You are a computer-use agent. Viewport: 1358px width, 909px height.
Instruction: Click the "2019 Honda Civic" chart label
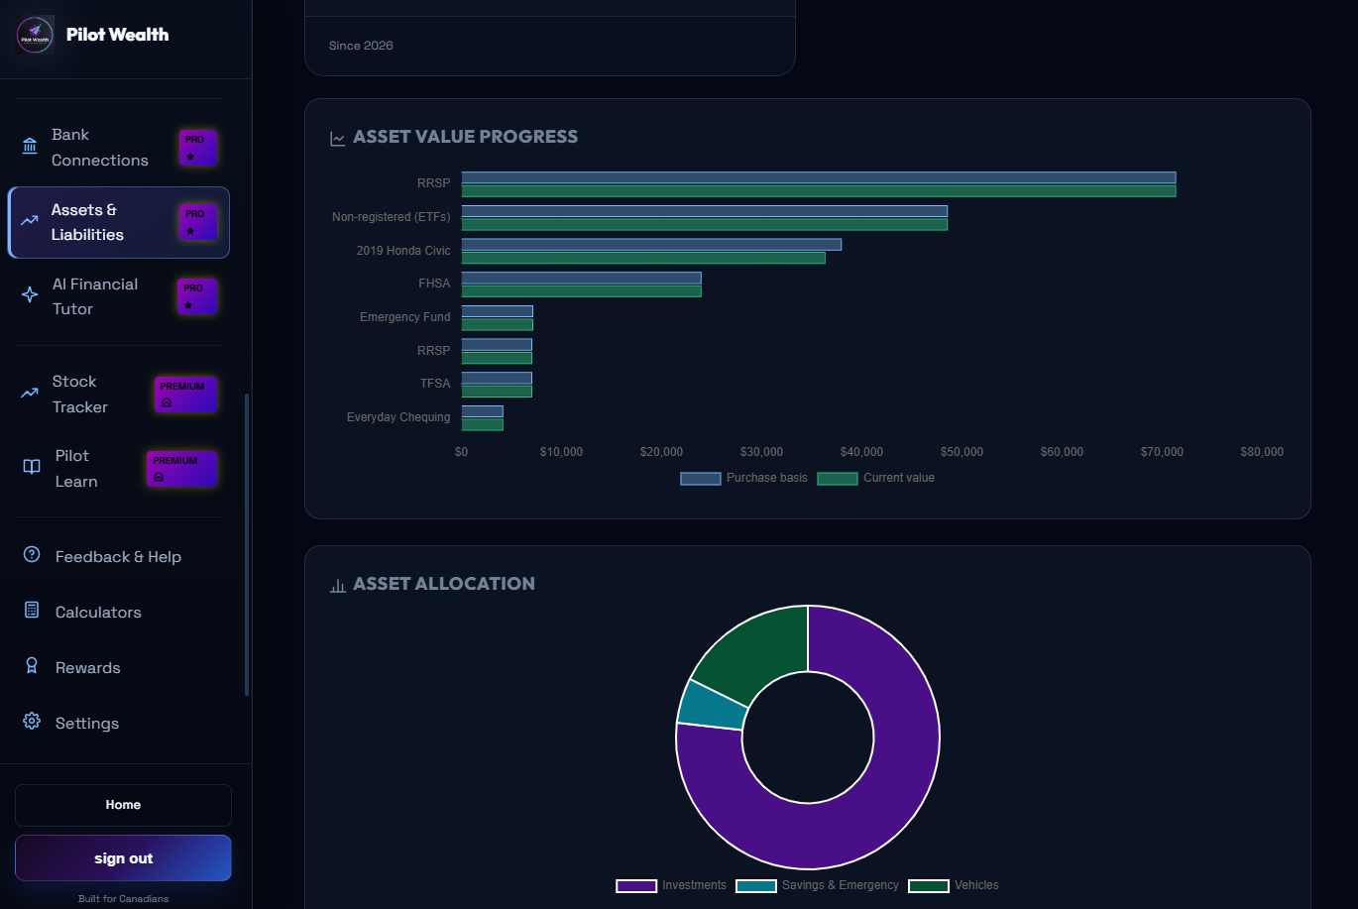[x=403, y=251]
